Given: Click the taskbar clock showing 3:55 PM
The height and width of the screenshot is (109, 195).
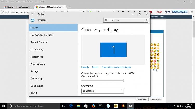Looking at the screenshot, I should (x=189, y=106).
